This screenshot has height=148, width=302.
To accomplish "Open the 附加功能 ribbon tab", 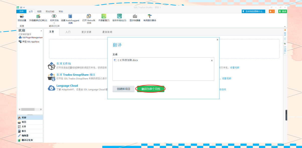I will (x=50, y=12).
